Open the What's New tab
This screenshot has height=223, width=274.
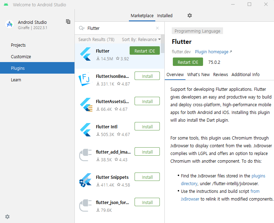pos(198,75)
